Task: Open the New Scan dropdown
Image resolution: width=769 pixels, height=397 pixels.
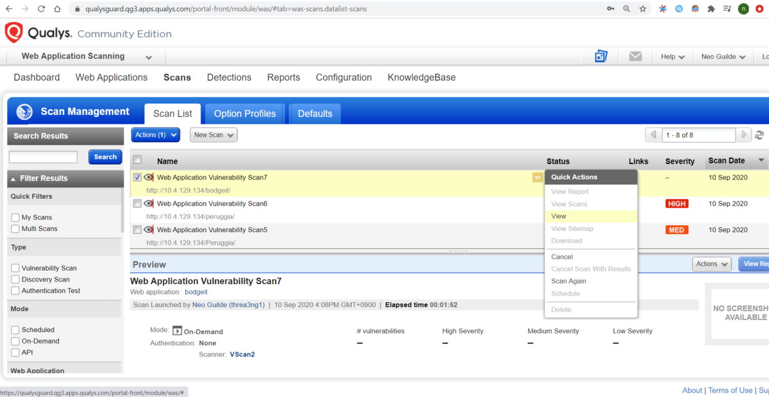Action: (213, 135)
